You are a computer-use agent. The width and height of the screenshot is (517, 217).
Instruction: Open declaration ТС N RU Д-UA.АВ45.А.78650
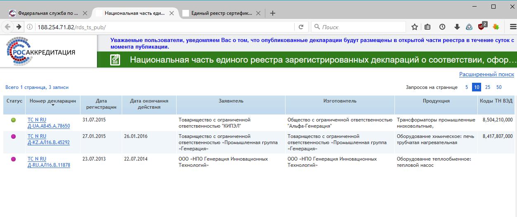tap(49, 123)
